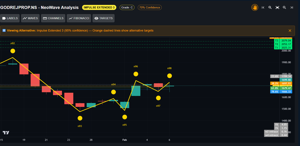
Task: Click the Feb date label on time axis
Action: [x=125, y=140]
